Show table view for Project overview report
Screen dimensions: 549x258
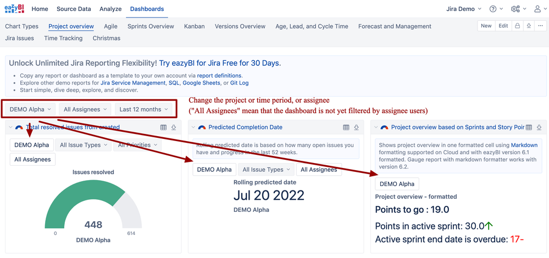point(529,127)
